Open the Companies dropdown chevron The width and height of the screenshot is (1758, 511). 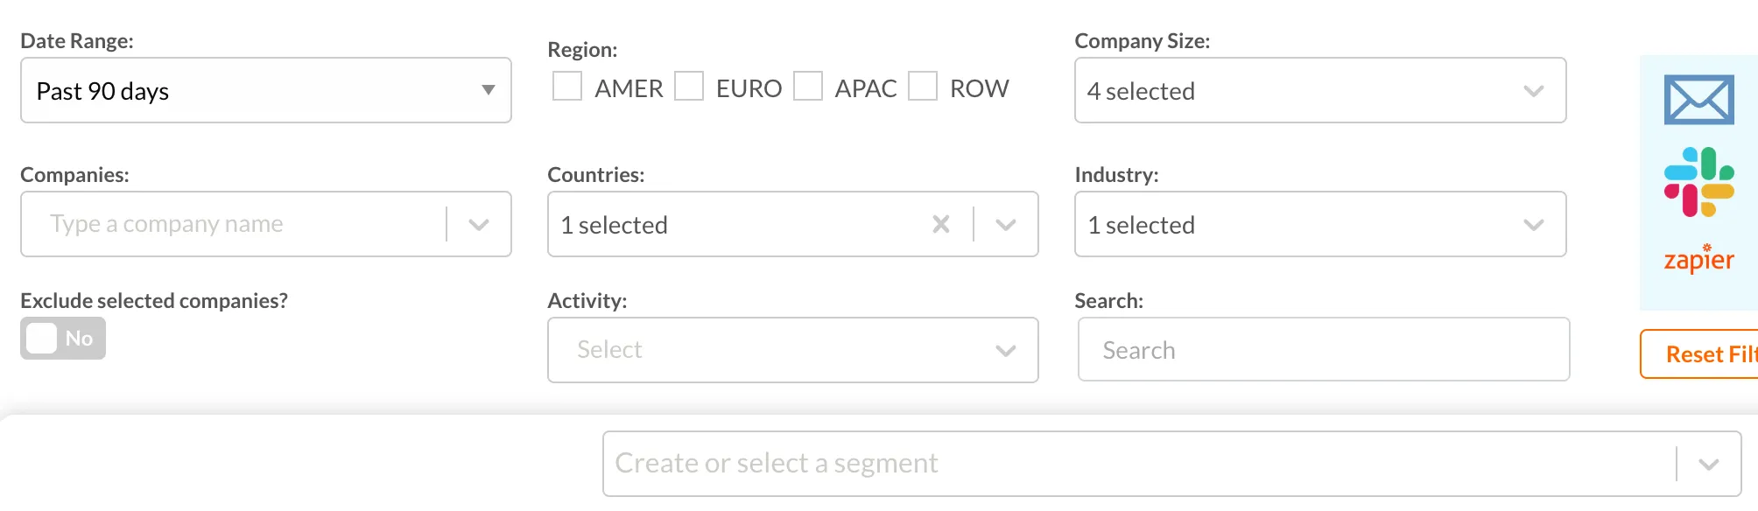tap(479, 225)
